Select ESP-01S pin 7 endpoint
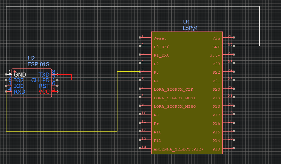This screenshot has height=164, width=281. tap(57, 80)
